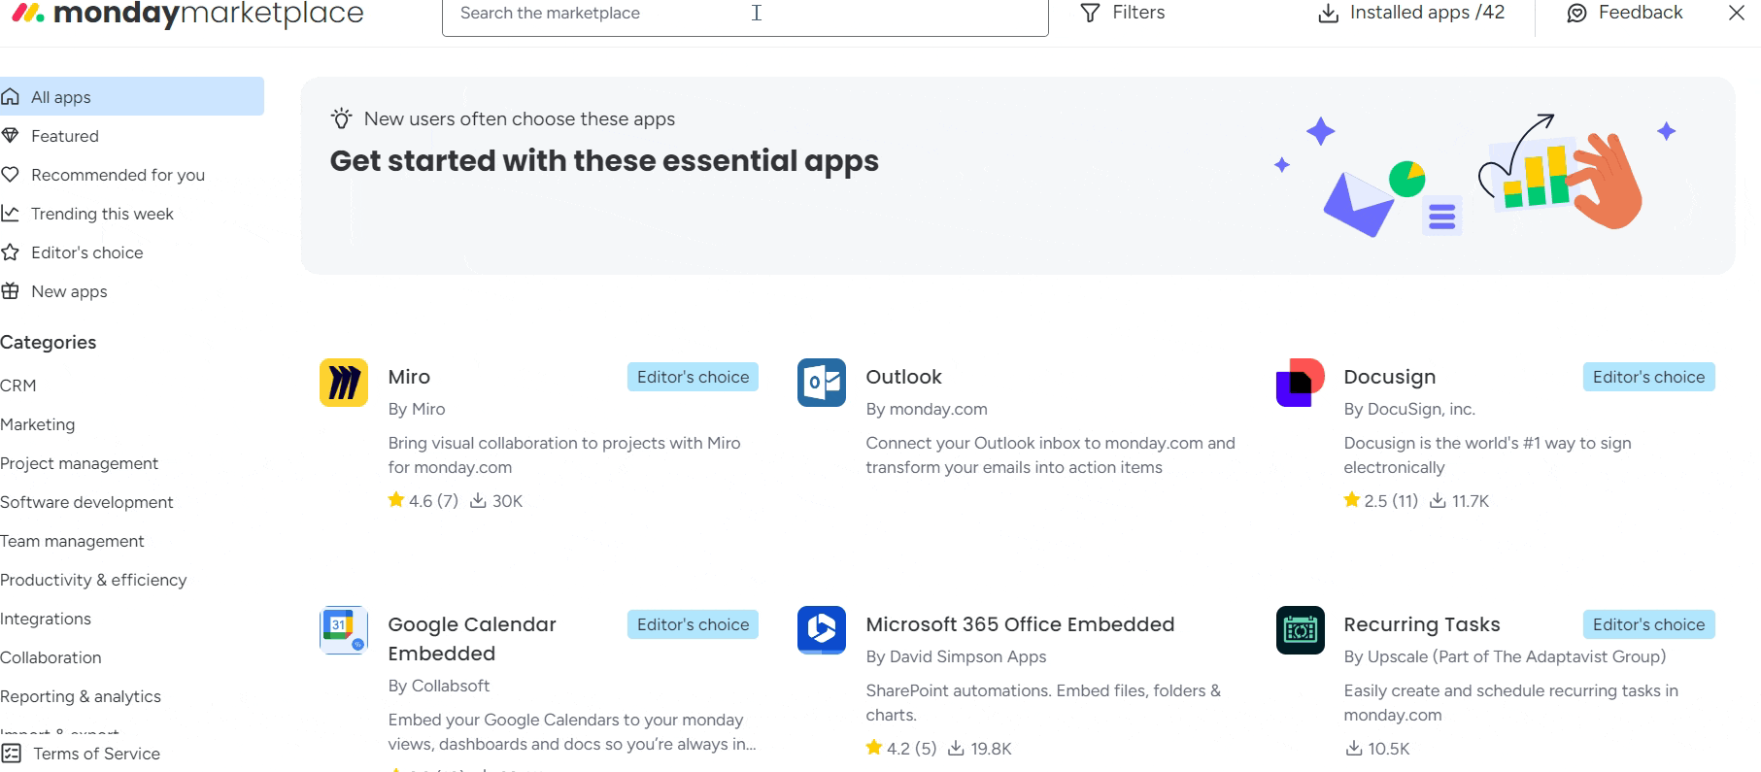This screenshot has width=1761, height=772.
Task: Open the Outlook app icon
Action: [x=822, y=383]
